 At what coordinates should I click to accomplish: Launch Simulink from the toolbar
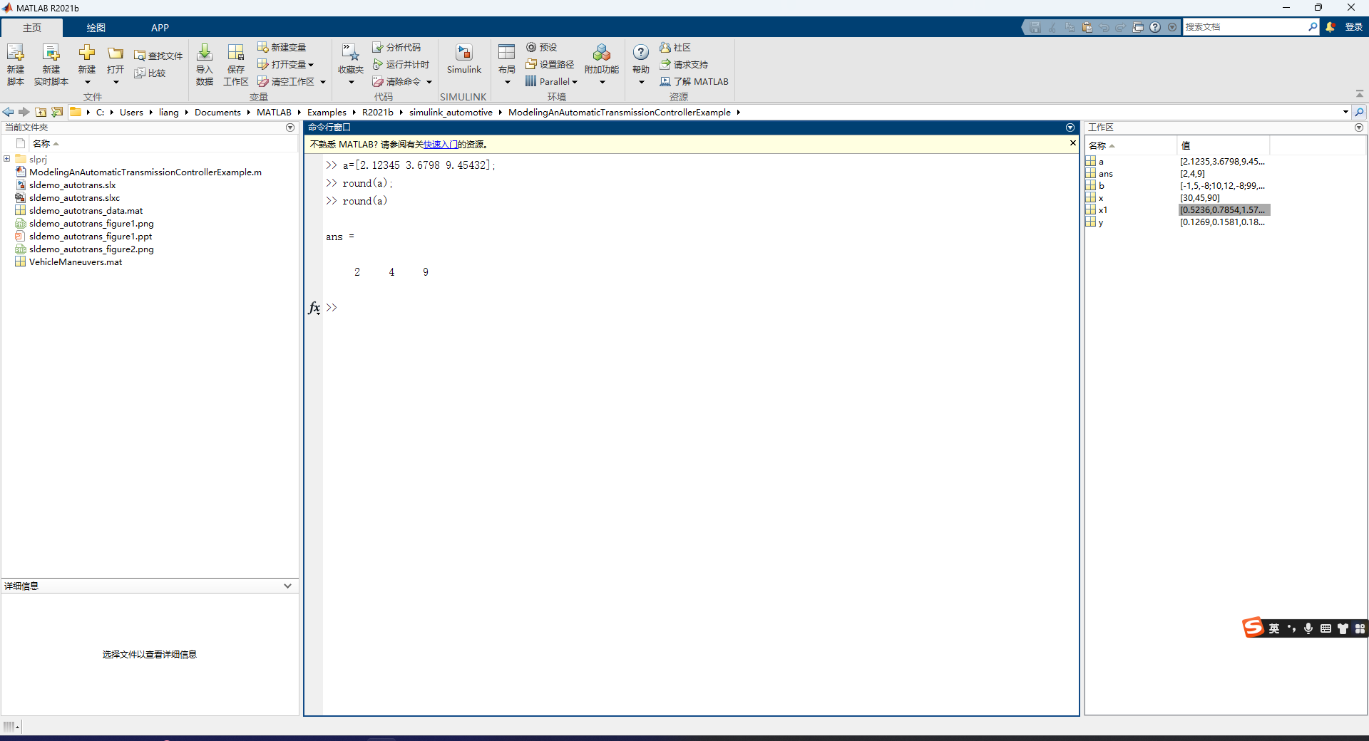(x=464, y=59)
